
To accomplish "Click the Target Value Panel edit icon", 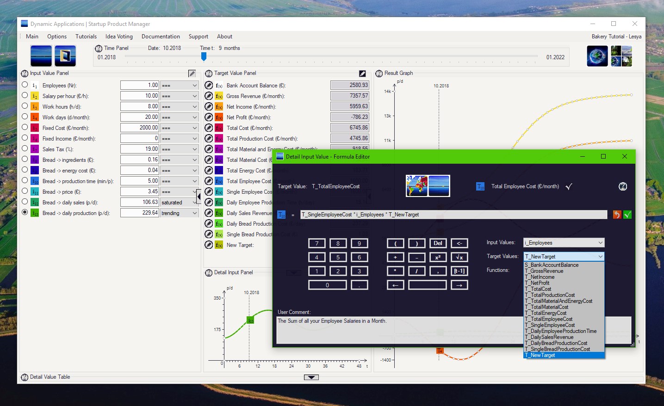I will (362, 74).
